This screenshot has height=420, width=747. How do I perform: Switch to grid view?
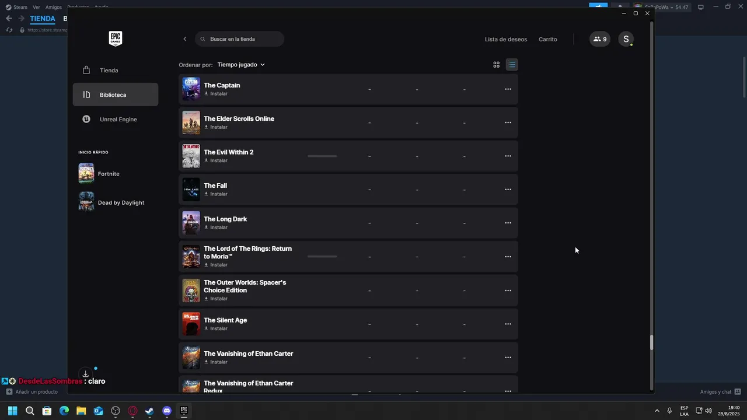pos(497,65)
